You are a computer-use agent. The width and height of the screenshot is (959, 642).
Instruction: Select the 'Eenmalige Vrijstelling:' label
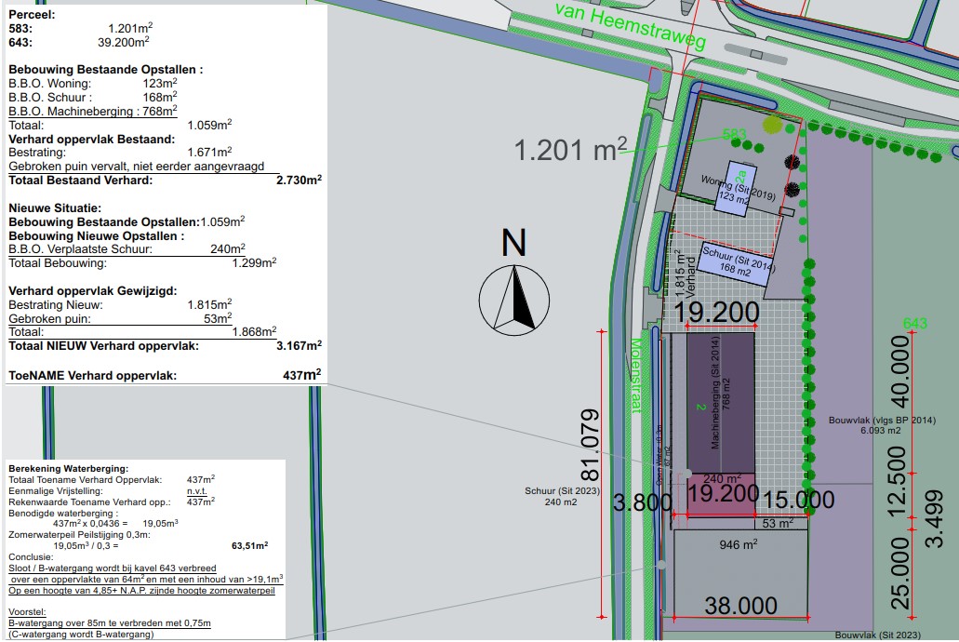click(x=56, y=491)
